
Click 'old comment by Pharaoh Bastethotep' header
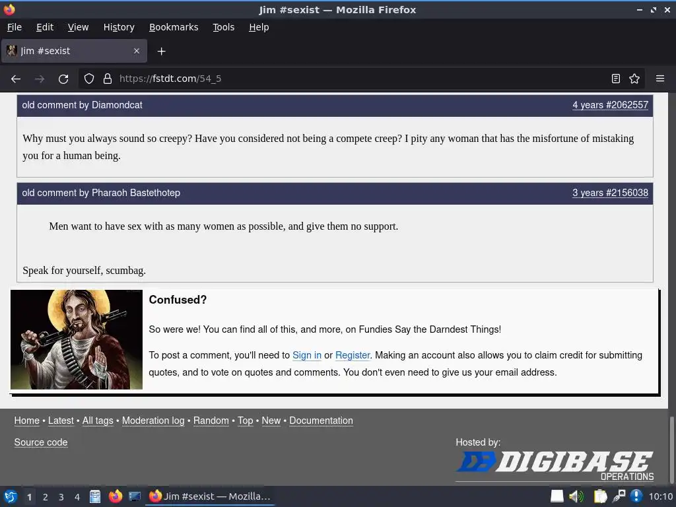coord(101,193)
